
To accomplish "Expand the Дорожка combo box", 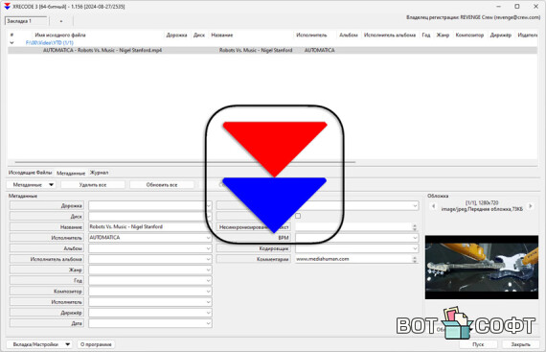I will (x=208, y=206).
